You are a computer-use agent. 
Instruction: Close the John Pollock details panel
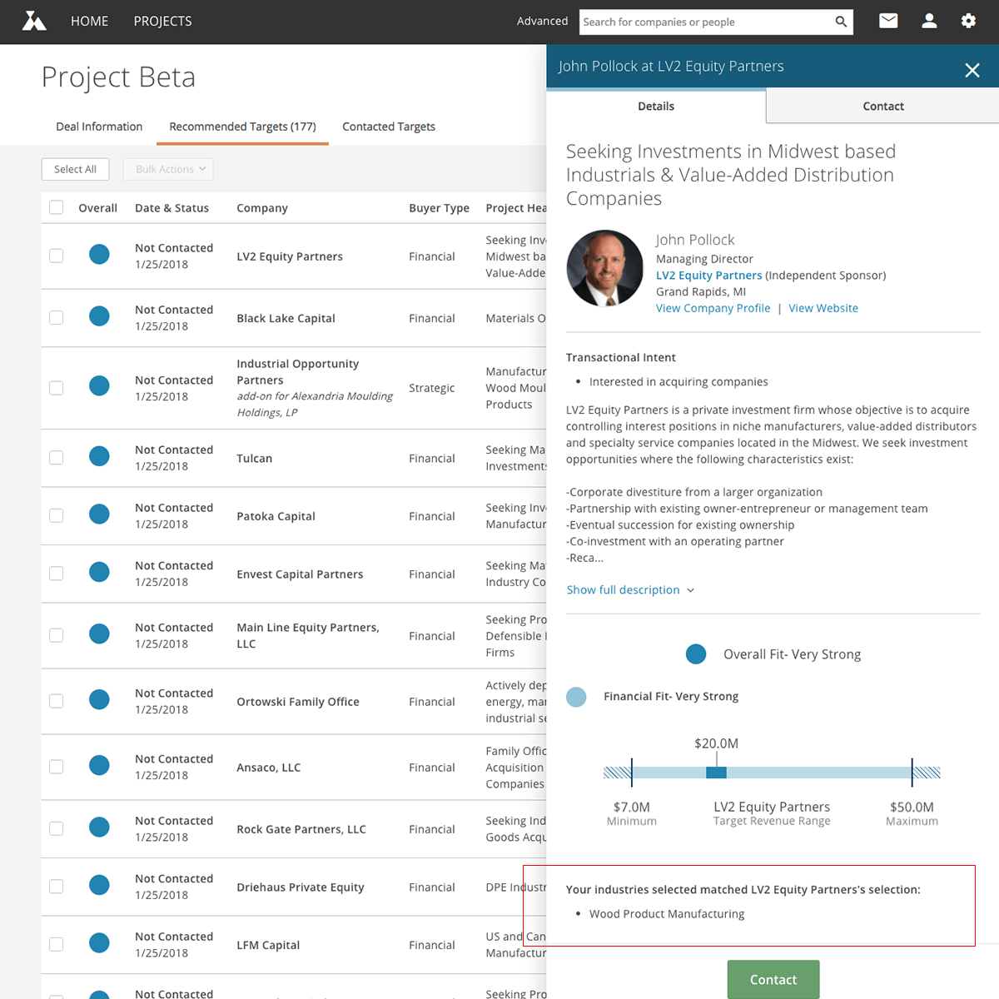(972, 70)
